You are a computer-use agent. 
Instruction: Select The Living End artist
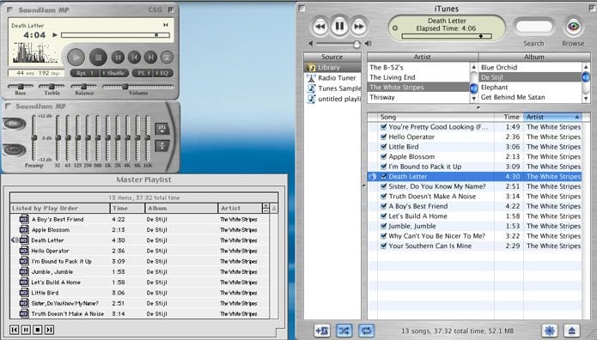click(418, 77)
